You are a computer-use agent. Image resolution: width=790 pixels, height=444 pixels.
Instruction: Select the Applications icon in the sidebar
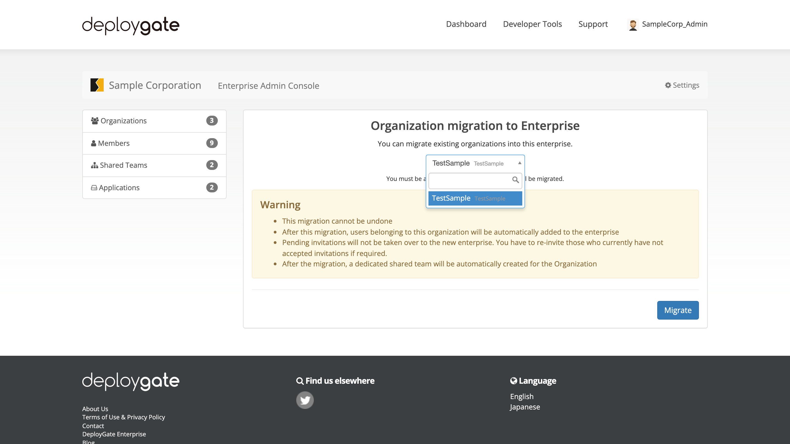pyautogui.click(x=94, y=187)
